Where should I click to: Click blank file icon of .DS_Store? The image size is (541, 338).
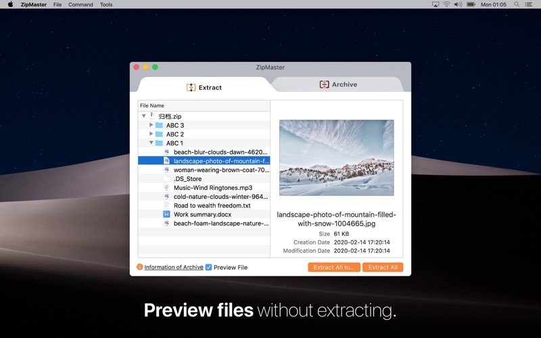coord(166,178)
